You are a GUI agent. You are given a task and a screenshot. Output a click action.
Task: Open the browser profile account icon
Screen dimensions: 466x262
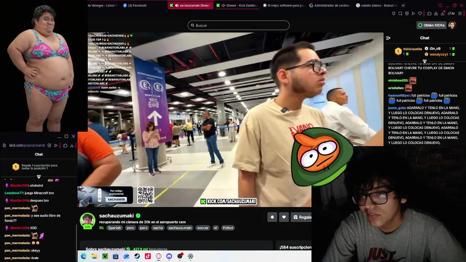[x=436, y=13]
